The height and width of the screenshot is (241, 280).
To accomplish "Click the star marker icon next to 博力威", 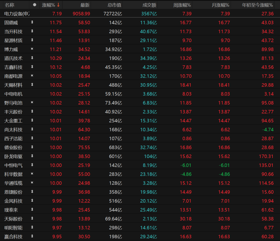I will coord(32,49).
